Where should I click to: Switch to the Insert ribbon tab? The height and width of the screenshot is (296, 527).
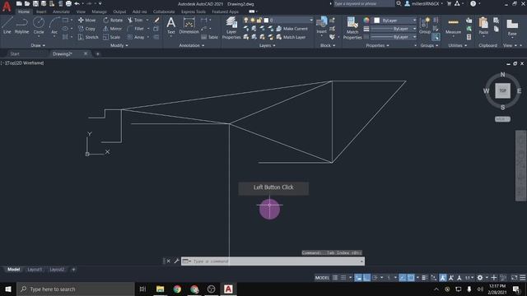[x=41, y=12]
